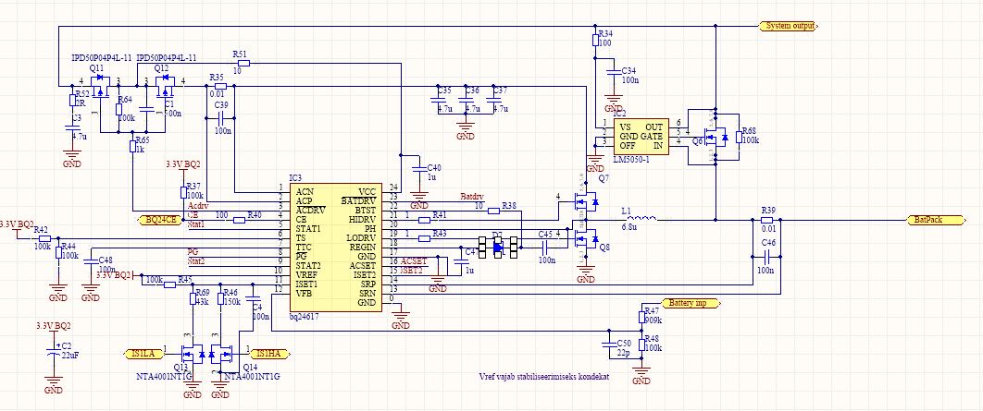Select the Battery inp port
This screenshot has height=411, width=983.
tap(692, 304)
